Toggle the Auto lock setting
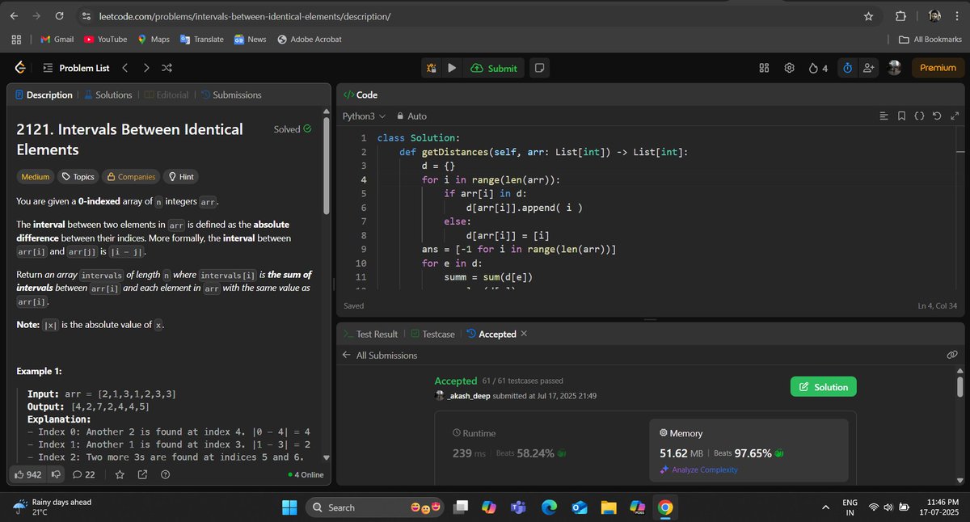Viewport: 970px width, 522px height. [x=411, y=116]
